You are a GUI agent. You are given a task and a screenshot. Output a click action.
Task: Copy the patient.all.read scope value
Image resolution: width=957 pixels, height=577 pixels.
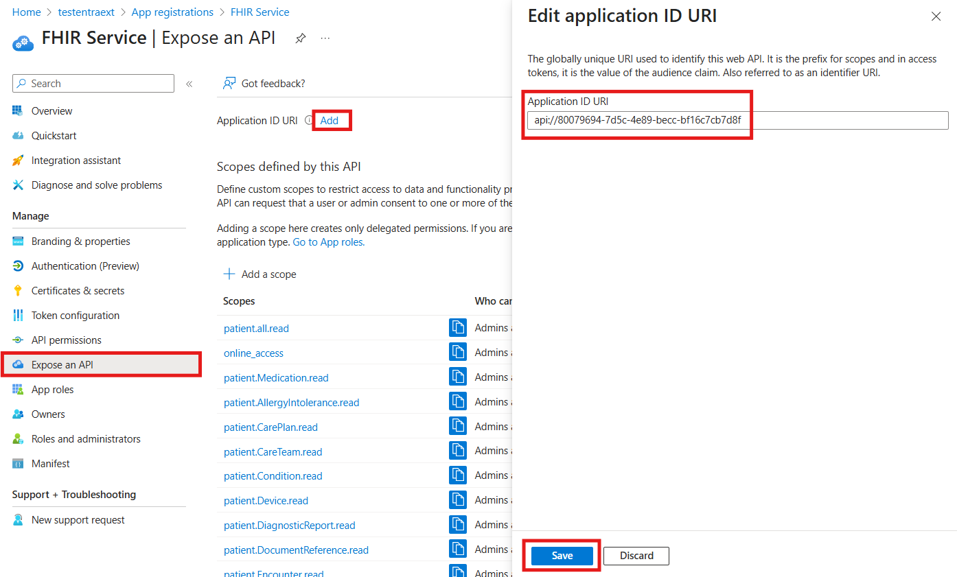point(458,327)
